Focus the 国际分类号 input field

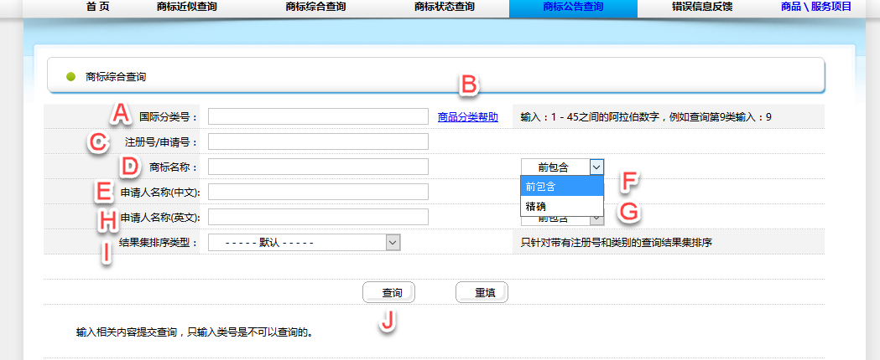(318, 116)
